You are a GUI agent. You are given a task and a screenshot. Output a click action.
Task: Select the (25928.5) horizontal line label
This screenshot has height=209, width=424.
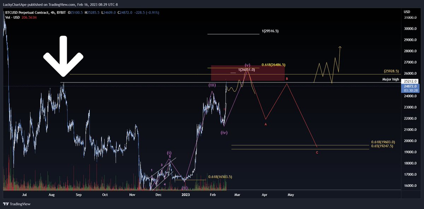(x=391, y=71)
